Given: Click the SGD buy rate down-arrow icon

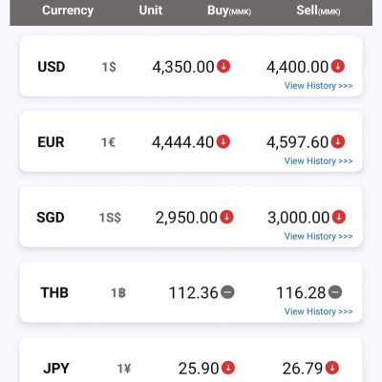Looking at the screenshot, I should point(226,217).
